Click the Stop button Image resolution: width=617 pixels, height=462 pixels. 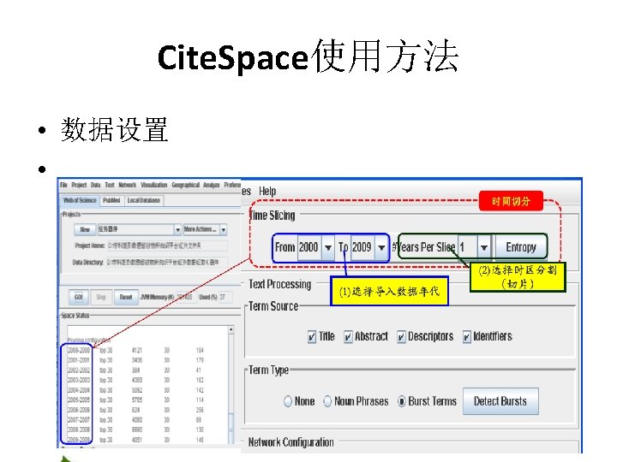tap(101, 297)
